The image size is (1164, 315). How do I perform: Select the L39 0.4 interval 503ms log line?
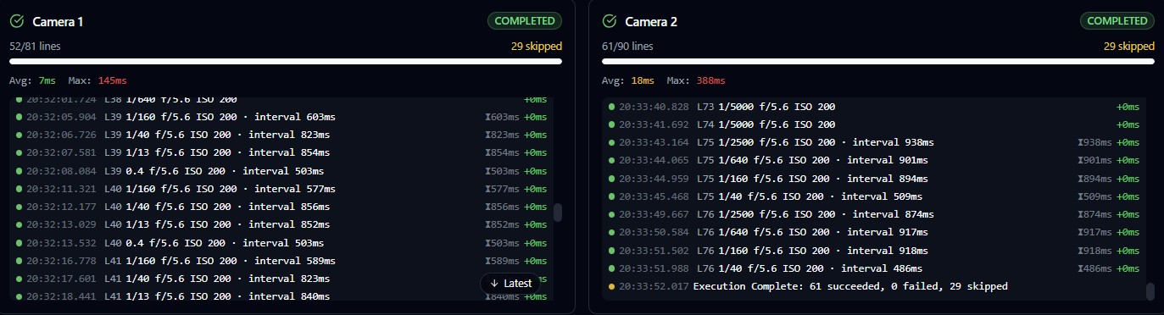(x=281, y=171)
